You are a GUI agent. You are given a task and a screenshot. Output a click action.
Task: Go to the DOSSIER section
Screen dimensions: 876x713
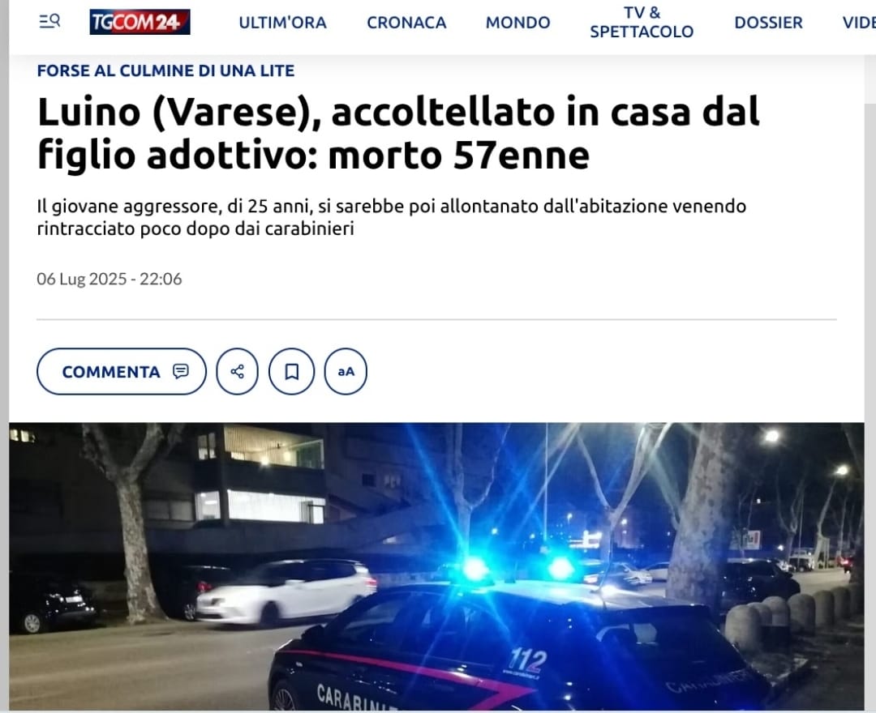pyautogui.click(x=768, y=23)
